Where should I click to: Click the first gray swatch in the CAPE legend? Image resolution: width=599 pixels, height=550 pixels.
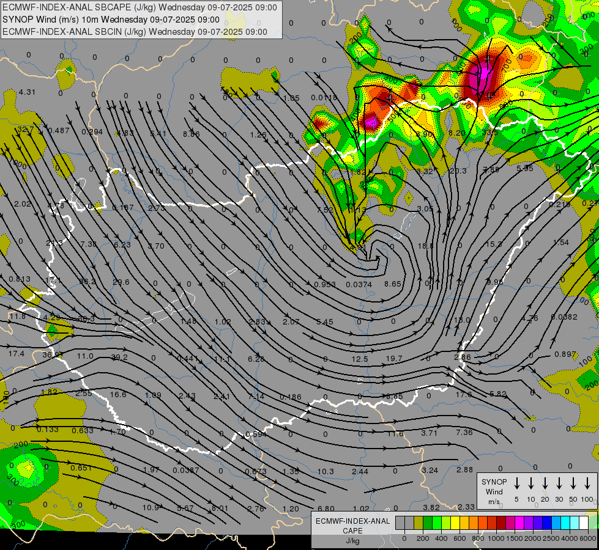[x=400, y=522]
